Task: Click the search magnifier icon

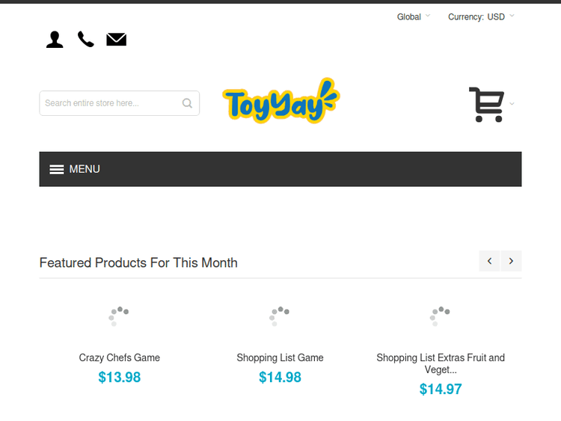Action: point(188,103)
